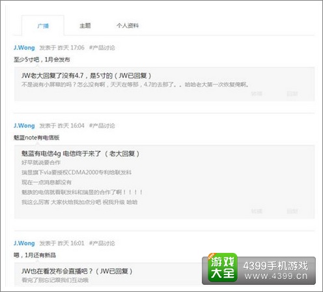Click quoted line starting 不是说有小屏幕的吗
Viewport: 323px width, 292px height.
(x=135, y=85)
